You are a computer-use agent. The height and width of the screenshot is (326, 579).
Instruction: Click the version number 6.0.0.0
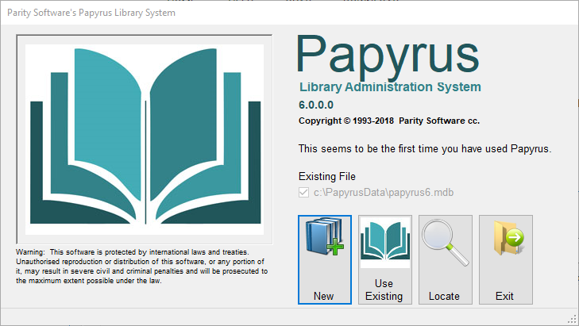(316, 105)
